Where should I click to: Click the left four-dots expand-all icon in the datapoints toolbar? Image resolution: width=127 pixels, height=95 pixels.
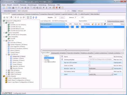point(28,17)
